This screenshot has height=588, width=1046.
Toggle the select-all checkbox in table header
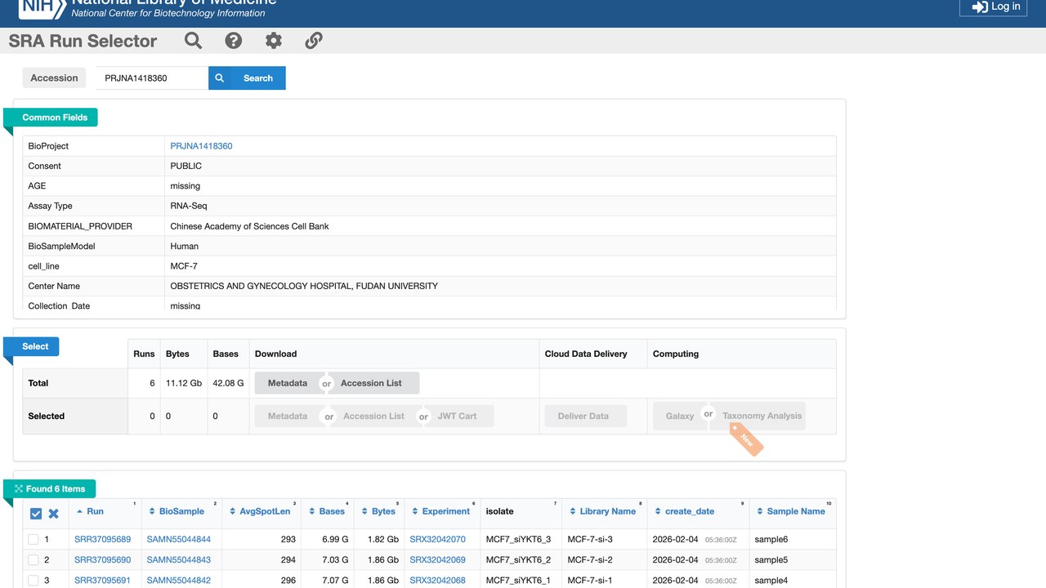pos(35,514)
